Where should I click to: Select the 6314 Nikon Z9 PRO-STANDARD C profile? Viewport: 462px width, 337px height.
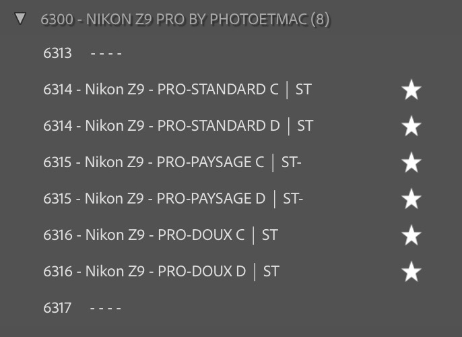click(177, 90)
